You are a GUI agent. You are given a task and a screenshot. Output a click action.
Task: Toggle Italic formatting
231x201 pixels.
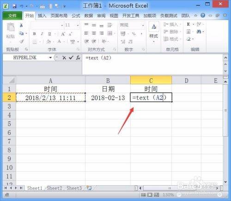click(42, 34)
